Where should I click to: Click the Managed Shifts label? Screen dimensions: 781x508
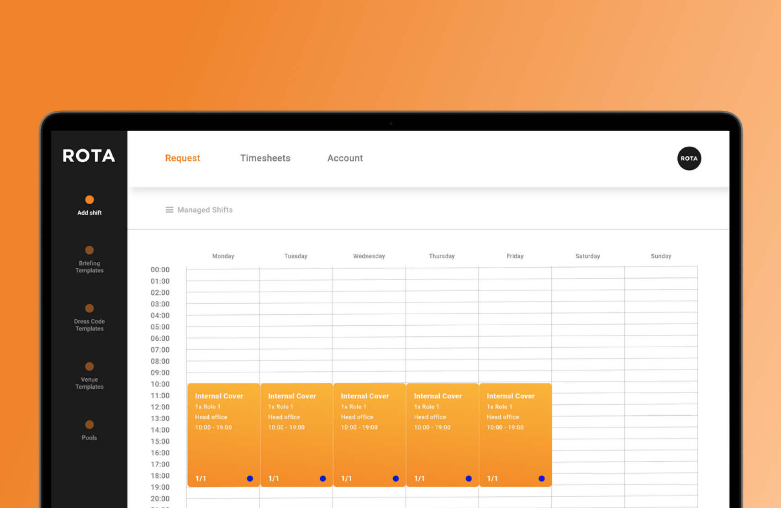tap(205, 210)
